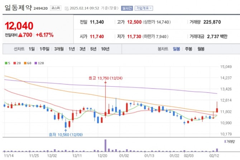Click the 고가 12,500 high price value
Screen dimensions: 240x160
[134, 22]
